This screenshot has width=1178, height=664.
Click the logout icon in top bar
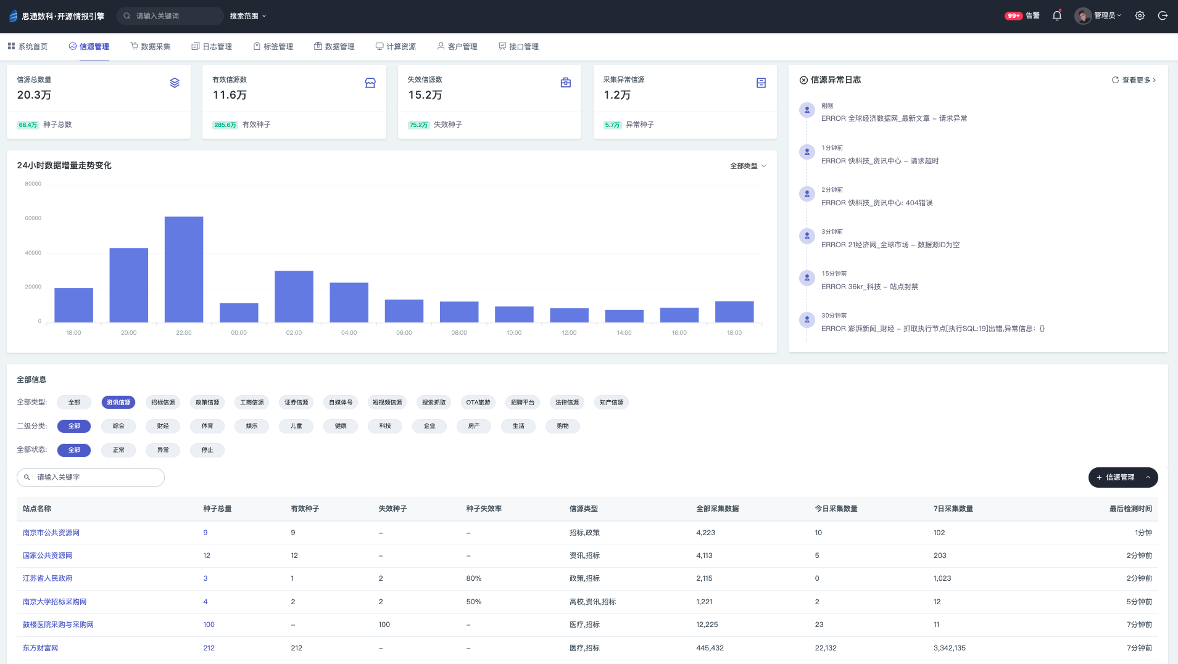click(1163, 16)
